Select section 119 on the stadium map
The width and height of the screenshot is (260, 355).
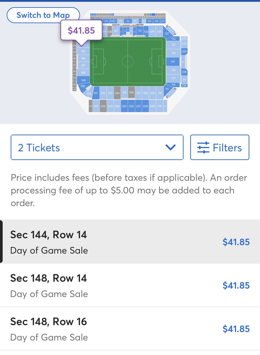pyautogui.click(x=173, y=62)
